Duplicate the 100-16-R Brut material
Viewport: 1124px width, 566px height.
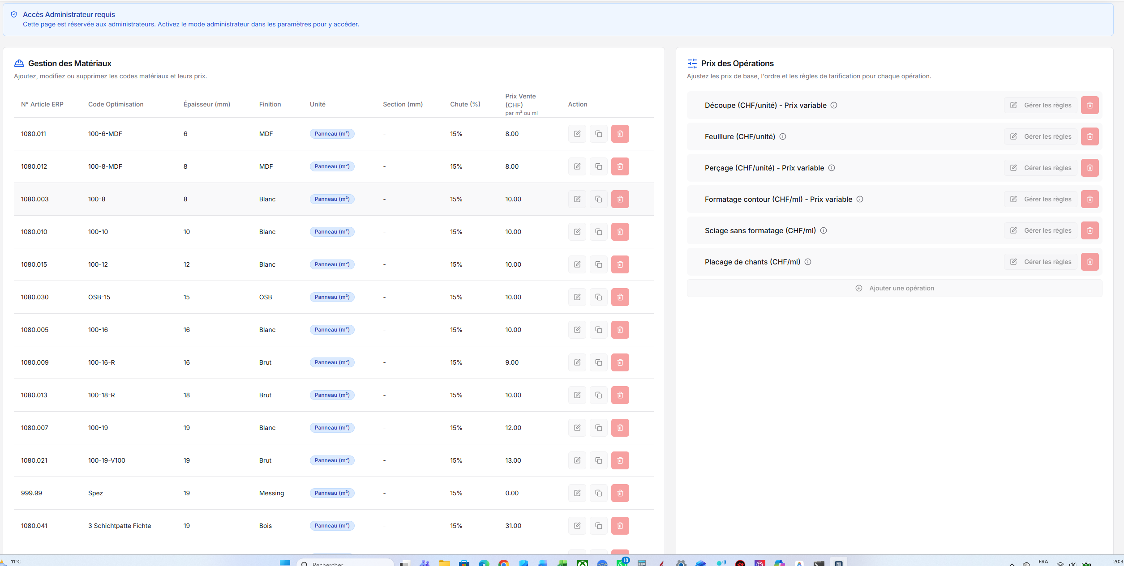pyautogui.click(x=599, y=362)
